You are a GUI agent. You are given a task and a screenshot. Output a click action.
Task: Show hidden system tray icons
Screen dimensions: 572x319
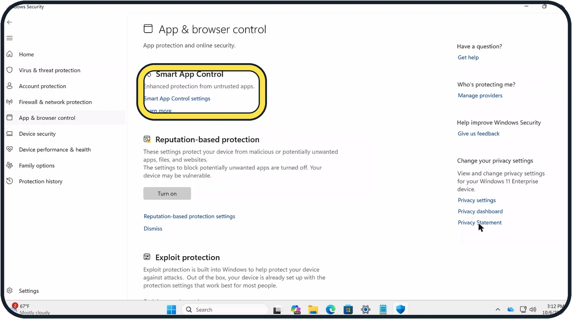(498, 310)
